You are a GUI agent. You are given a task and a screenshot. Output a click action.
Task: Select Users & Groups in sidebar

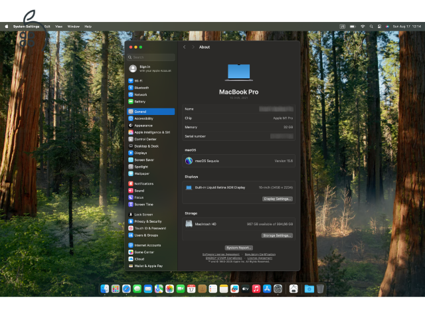point(151,235)
